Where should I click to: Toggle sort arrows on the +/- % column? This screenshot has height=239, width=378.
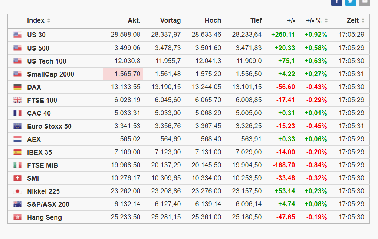point(326,21)
